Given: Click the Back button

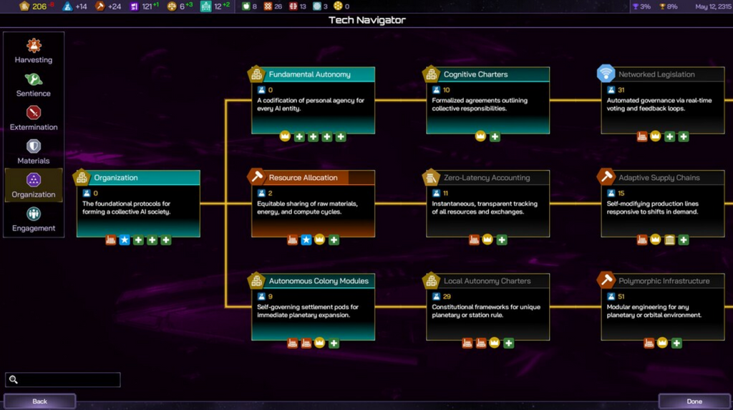Looking at the screenshot, I should click(x=40, y=401).
